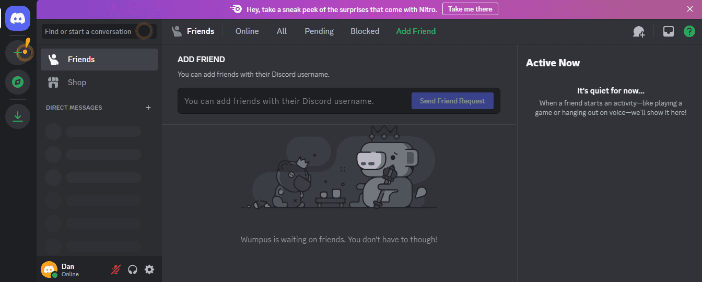Image resolution: width=702 pixels, height=282 pixels.
Task: Click the ADD FRIEND heading
Action: click(x=201, y=60)
